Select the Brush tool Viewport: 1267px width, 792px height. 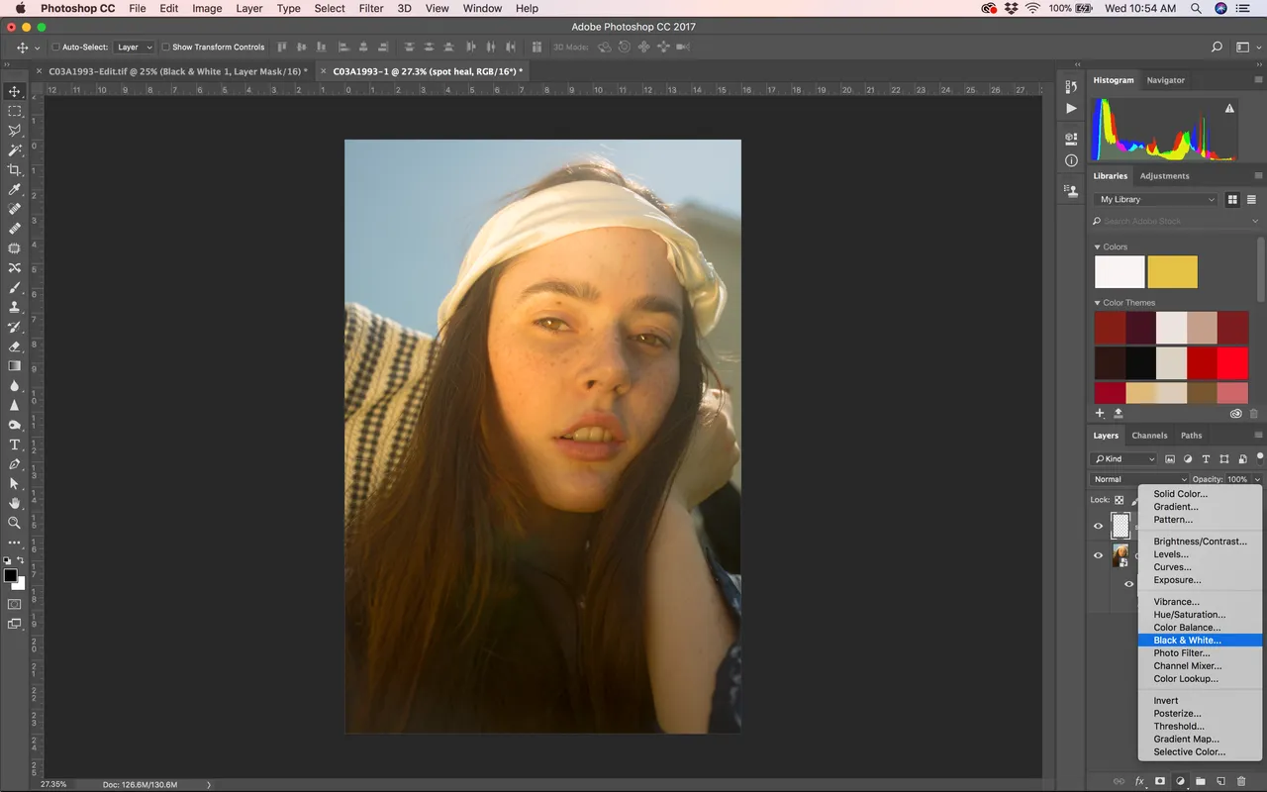point(15,287)
